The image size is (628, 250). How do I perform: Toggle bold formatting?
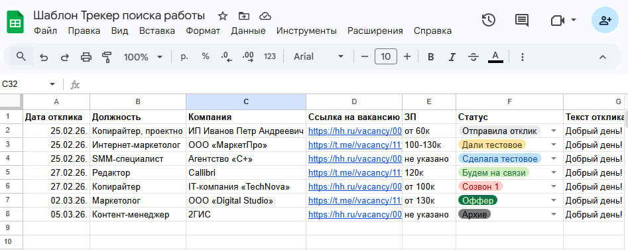tap(431, 57)
